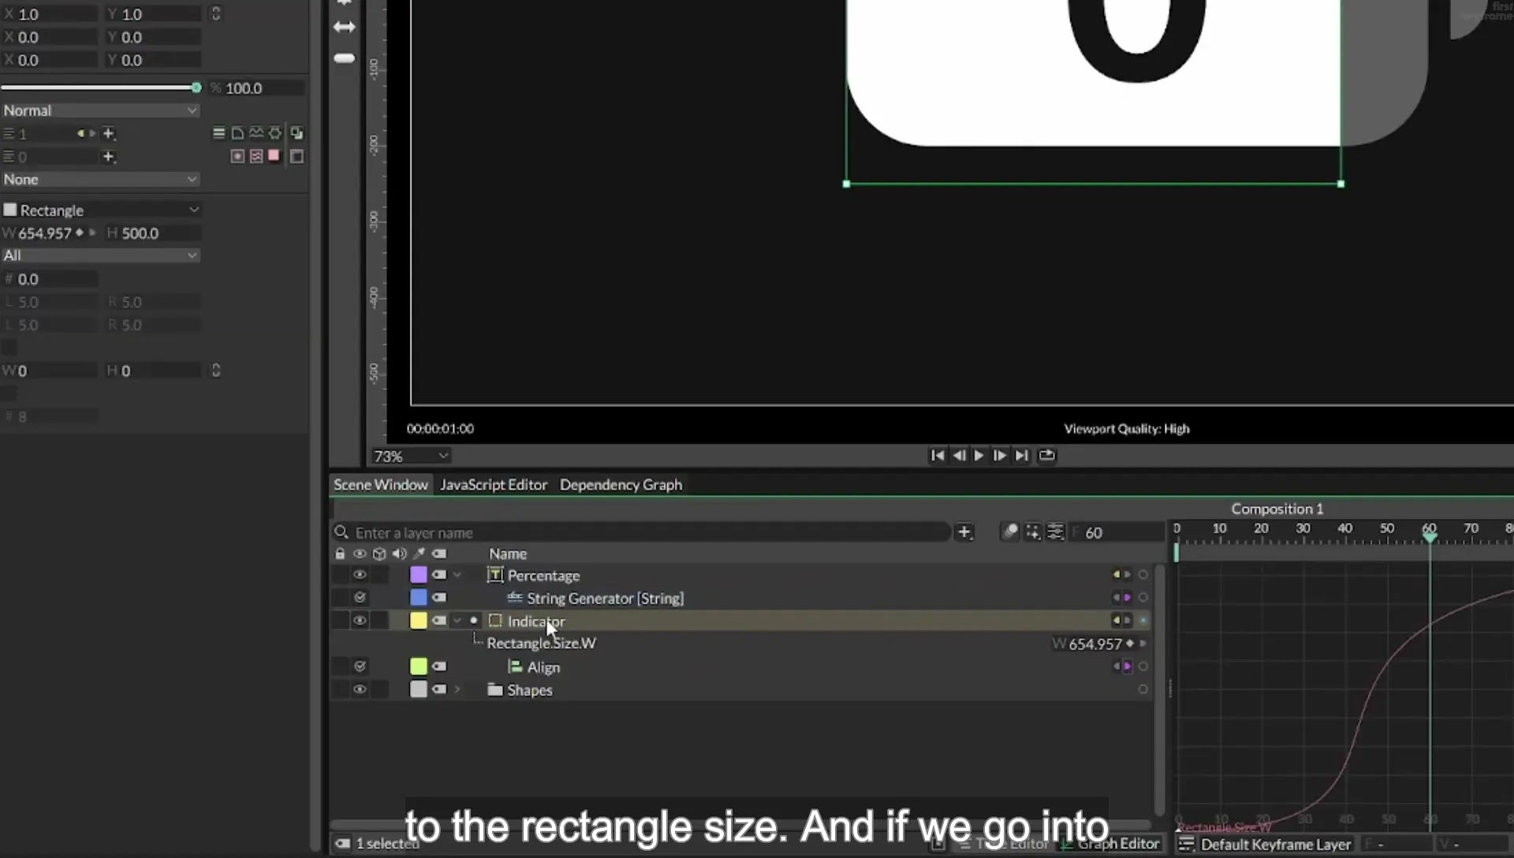Click the fit-width double arrow icon

coord(345,27)
